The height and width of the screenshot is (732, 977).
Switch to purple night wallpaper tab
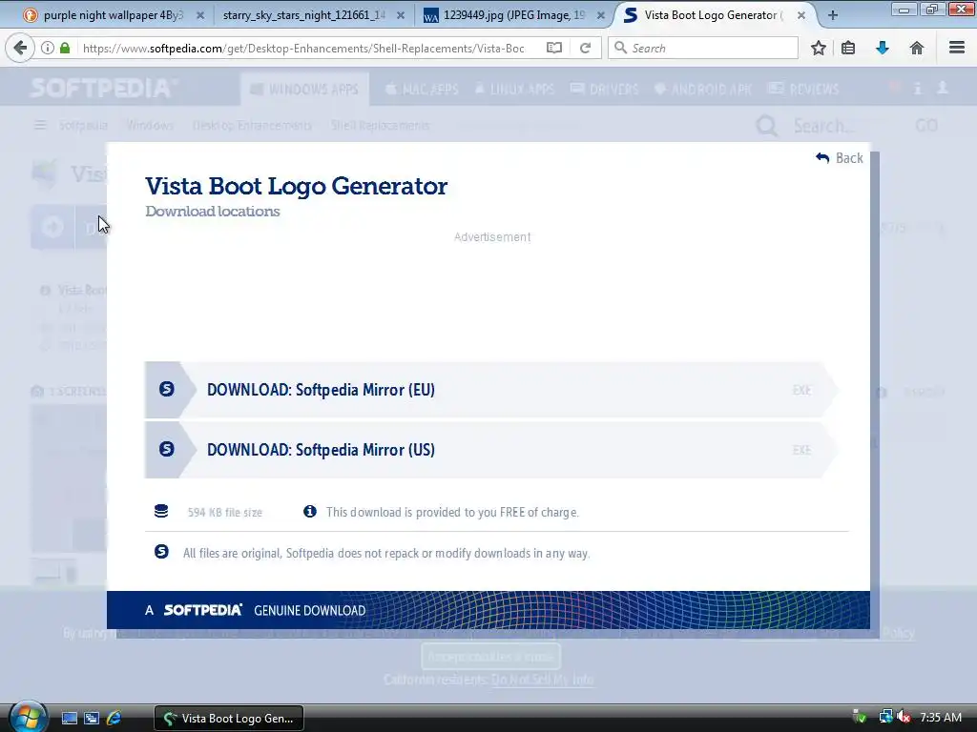click(114, 15)
